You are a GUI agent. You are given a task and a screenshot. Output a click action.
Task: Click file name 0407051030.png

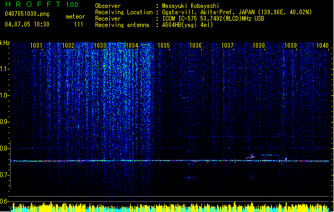(x=27, y=14)
